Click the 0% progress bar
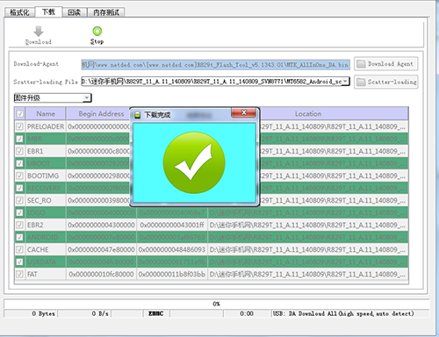The width and height of the screenshot is (439, 337). point(216,304)
